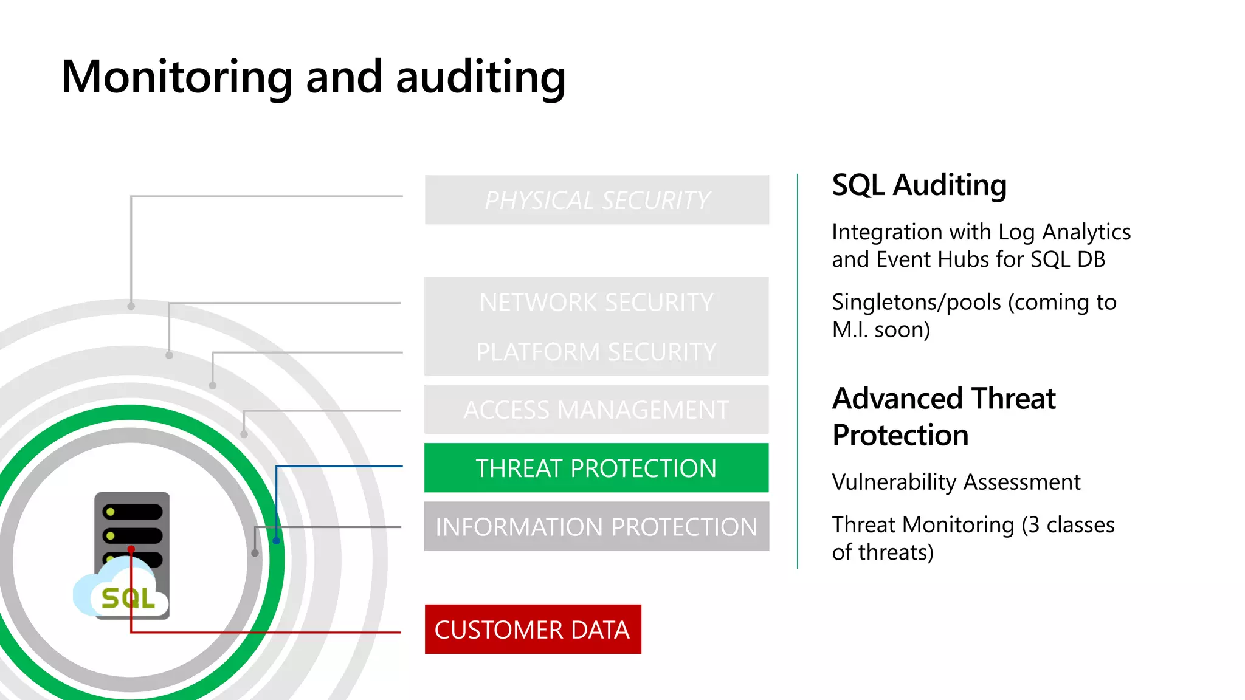Image resolution: width=1245 pixels, height=700 pixels.
Task: Click 'Integration with Log Analytics' text
Action: tap(981, 232)
